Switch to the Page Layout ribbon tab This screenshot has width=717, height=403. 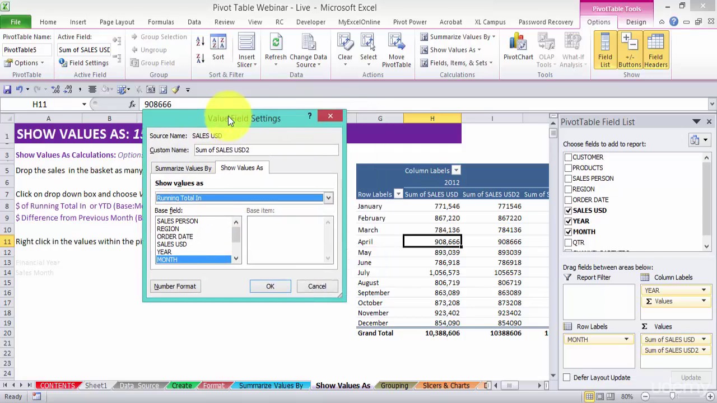point(117,22)
